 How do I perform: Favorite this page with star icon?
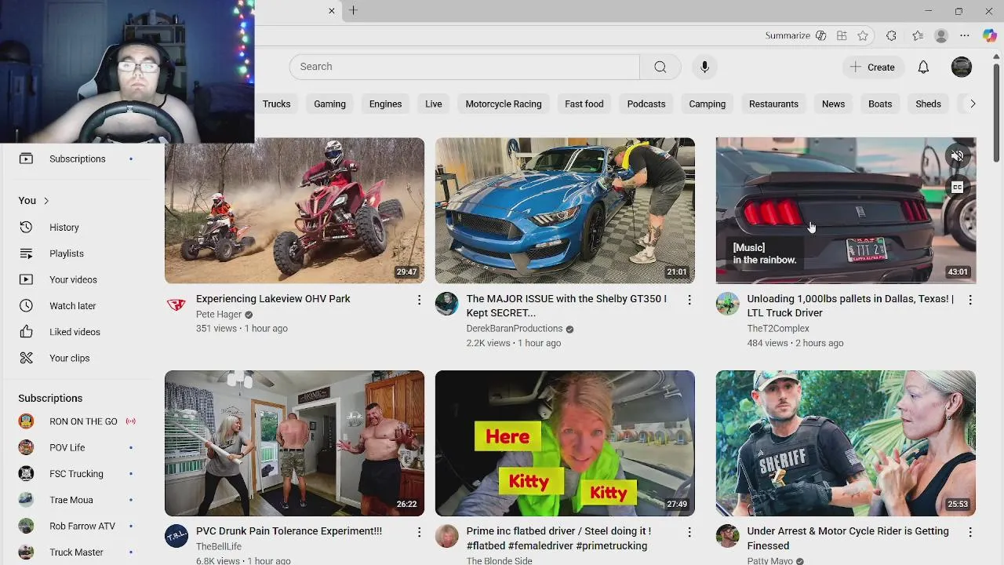click(x=863, y=35)
